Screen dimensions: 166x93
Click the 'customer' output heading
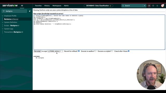pos(37,56)
